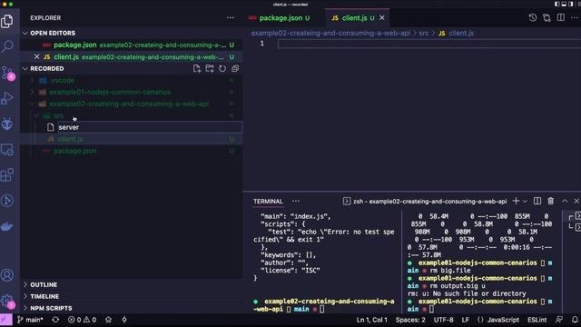This screenshot has height=327, width=581.
Task: Add a new terminal with plus icon
Action: pos(516,201)
